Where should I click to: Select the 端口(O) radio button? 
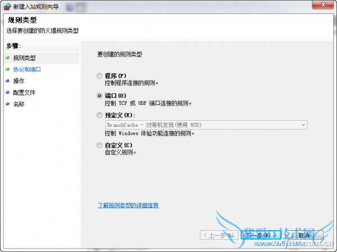(x=99, y=95)
